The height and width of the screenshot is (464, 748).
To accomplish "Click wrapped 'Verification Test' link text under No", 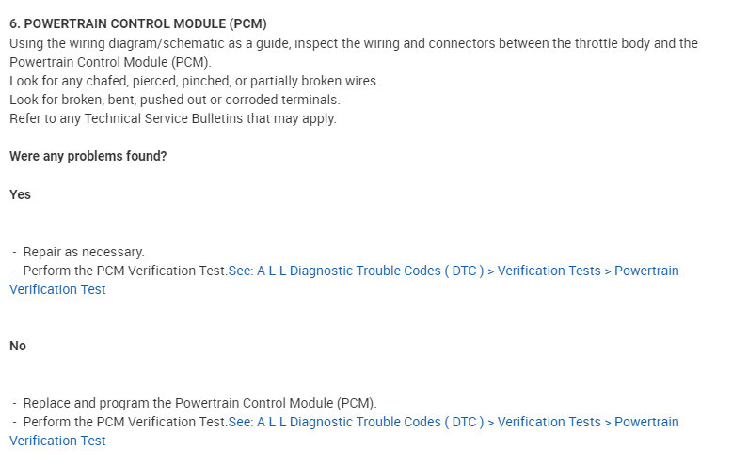I will click(x=57, y=441).
